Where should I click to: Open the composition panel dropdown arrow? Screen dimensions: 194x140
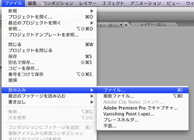tap(121, 25)
